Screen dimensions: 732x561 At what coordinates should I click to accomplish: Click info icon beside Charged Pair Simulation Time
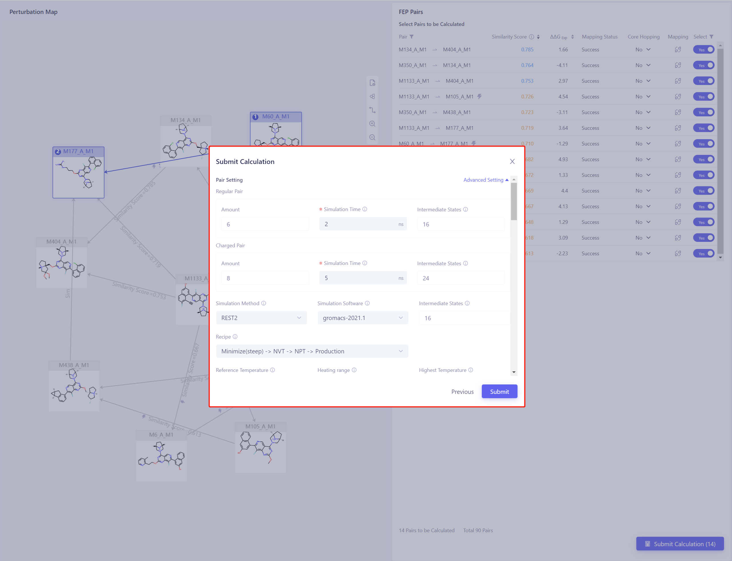pos(365,263)
